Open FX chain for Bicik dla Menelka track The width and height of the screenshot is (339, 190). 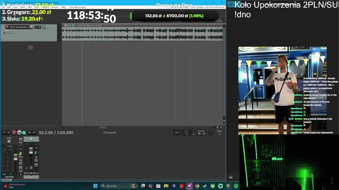click(x=44, y=27)
